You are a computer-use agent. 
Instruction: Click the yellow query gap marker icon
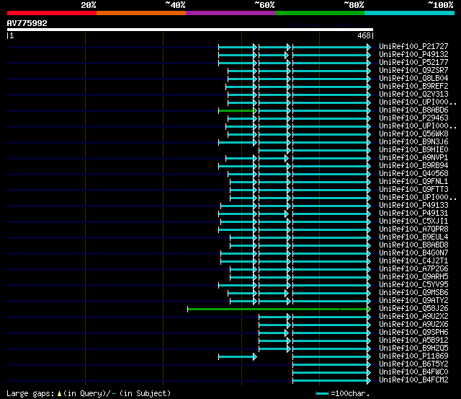[x=59, y=394]
